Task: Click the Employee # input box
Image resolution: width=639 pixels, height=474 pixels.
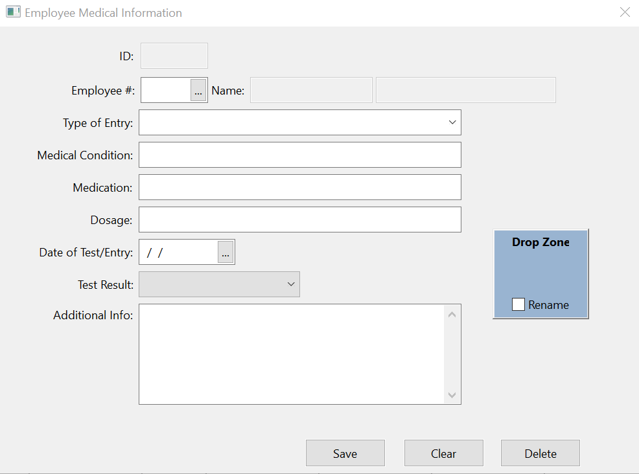Action: (166, 91)
